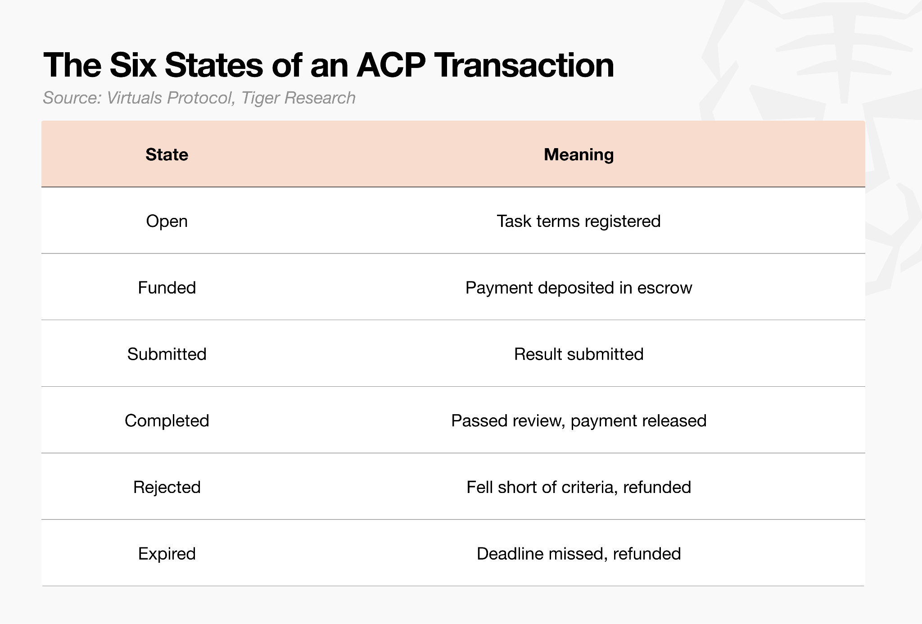Select the Completed state cell
Screen dimensions: 922x624
coord(167,421)
